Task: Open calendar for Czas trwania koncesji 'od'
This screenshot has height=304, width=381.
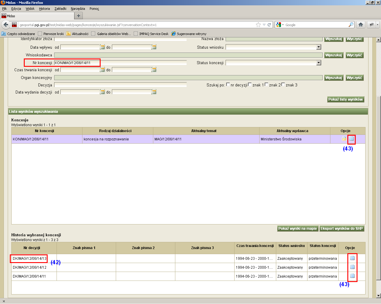Action: click(x=102, y=69)
